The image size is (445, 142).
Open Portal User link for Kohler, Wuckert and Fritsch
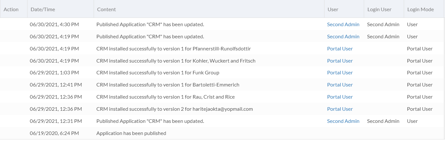(x=340, y=61)
